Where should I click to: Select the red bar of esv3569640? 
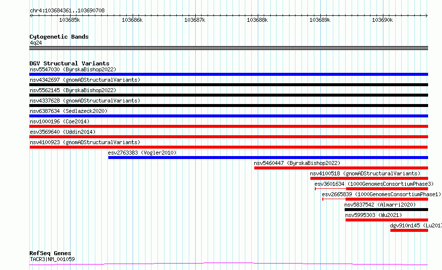228,137
